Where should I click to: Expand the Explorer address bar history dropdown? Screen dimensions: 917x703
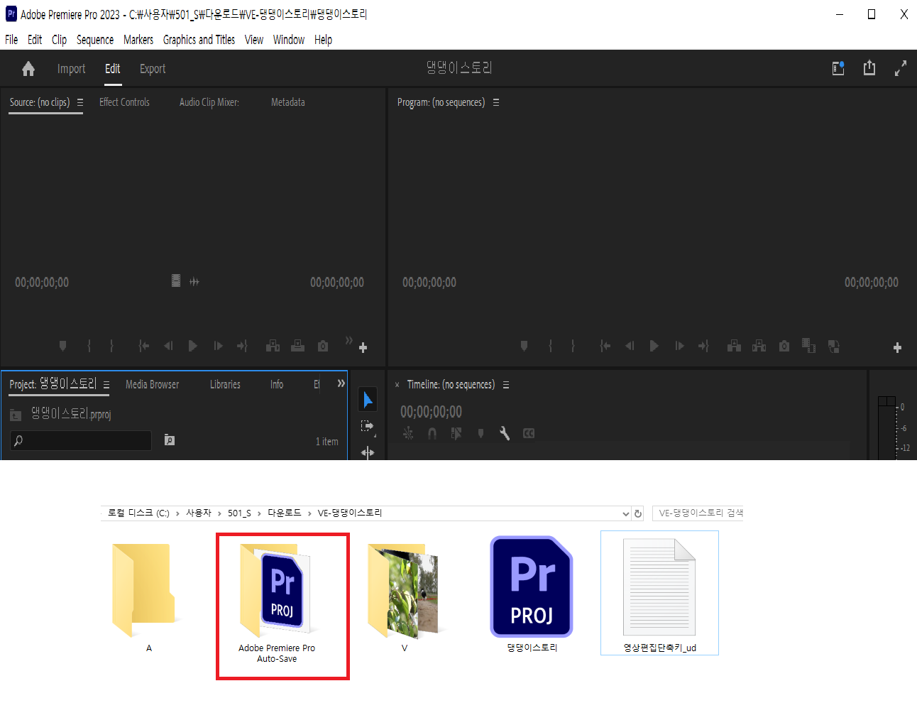point(625,513)
